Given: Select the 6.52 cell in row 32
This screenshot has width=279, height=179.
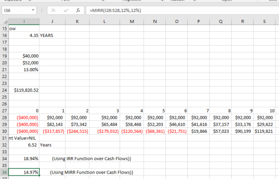Looking at the screenshot, I should point(24,145).
